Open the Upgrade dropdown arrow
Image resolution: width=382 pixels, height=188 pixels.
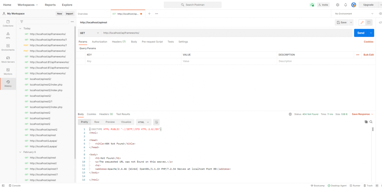point(380,5)
